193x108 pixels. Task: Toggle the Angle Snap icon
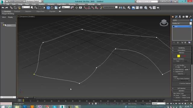89,8
